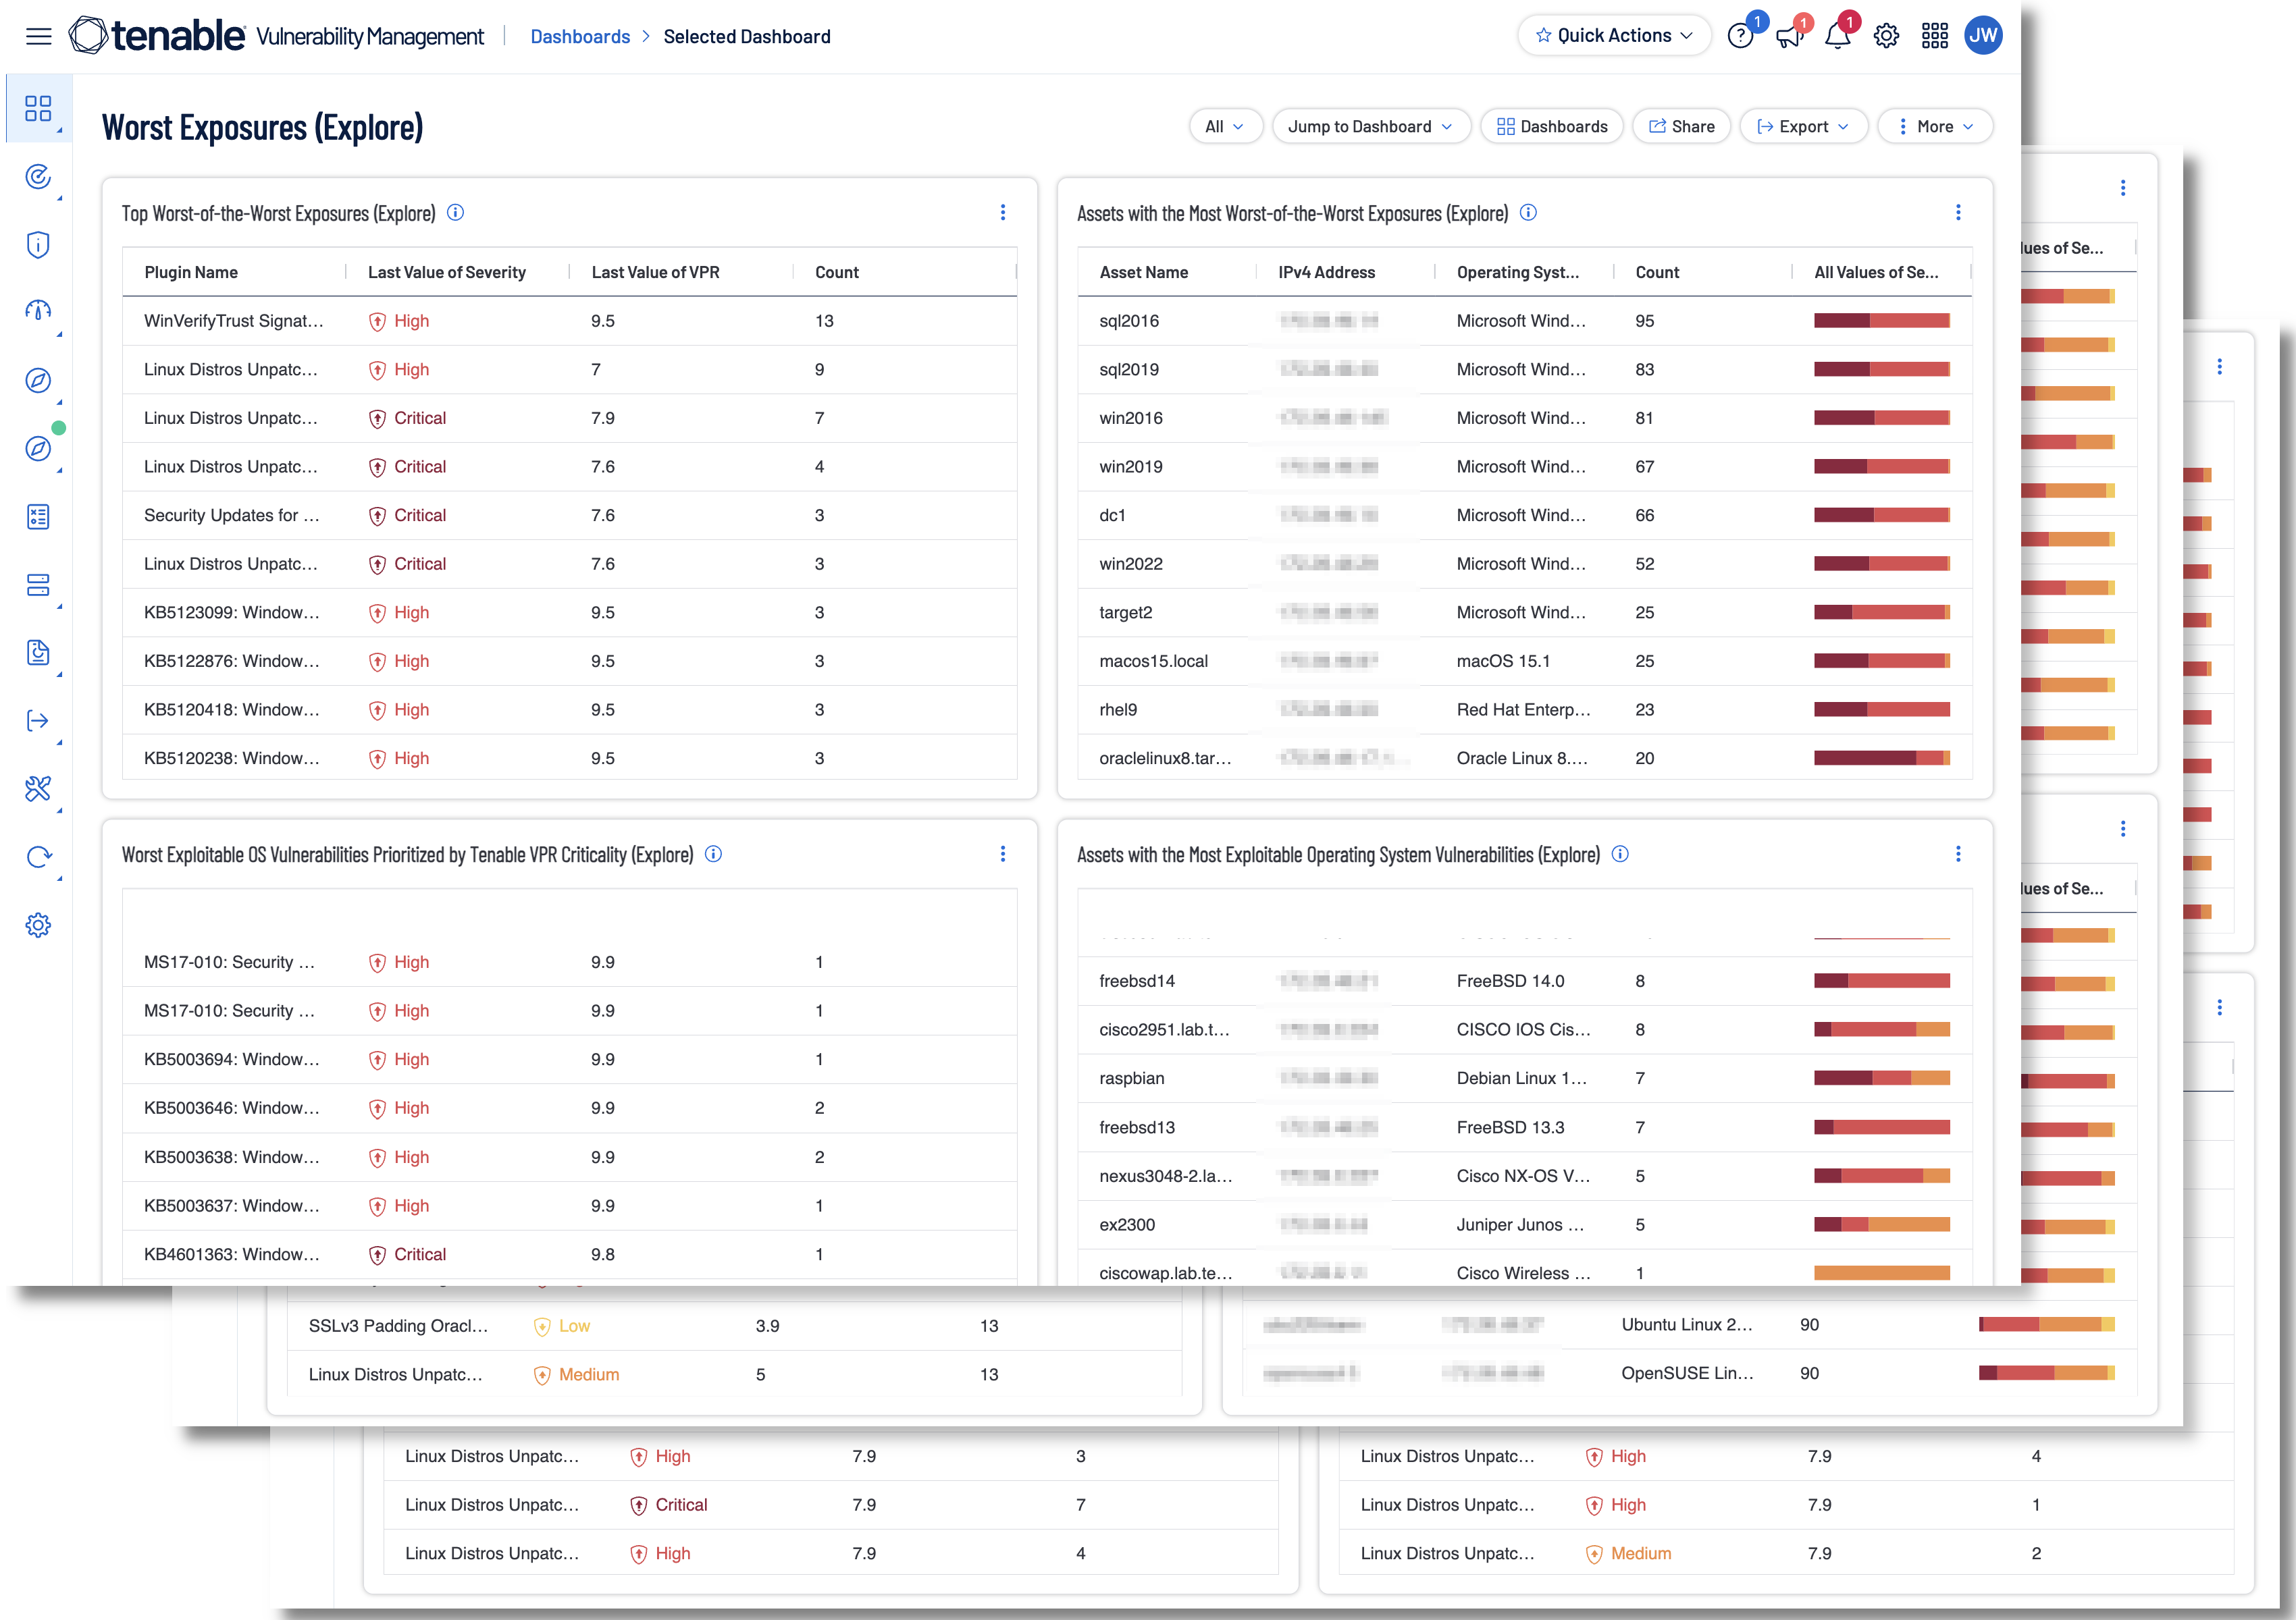Open the server stack sidebar icon
This screenshot has height=1620, width=2296.
(38, 585)
